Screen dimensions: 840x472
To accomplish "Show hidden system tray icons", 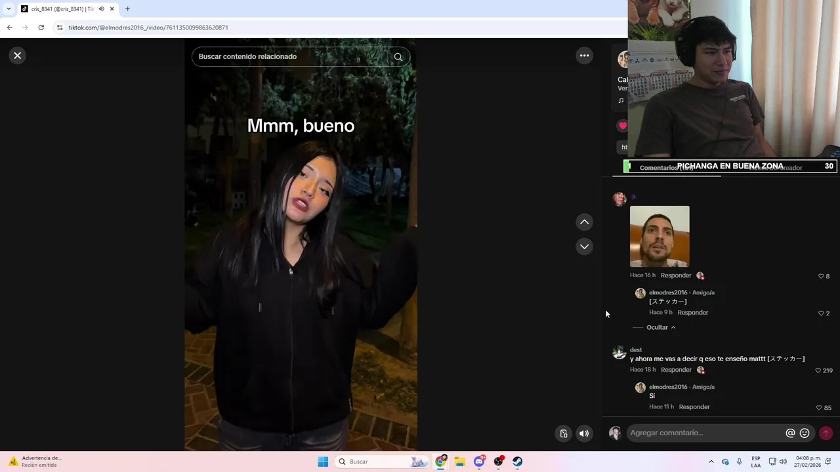I will click(x=711, y=462).
